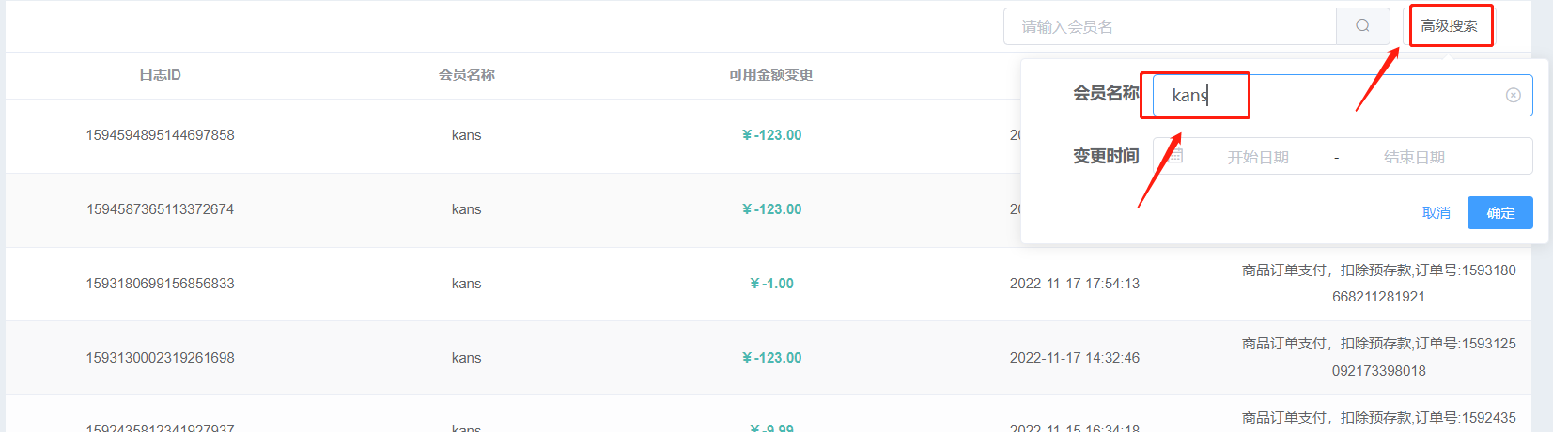Image resolution: width=1553 pixels, height=432 pixels.
Task: Click the 确定 confirm button
Action: pos(1500,212)
